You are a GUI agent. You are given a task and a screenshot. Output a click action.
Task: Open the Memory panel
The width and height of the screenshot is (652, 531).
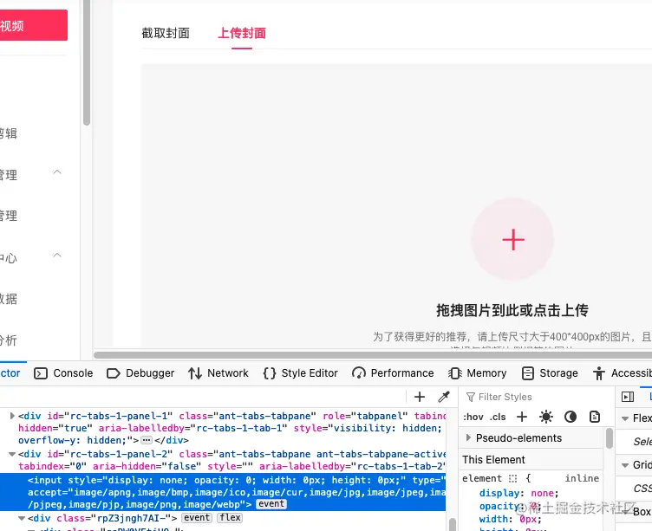(x=478, y=373)
